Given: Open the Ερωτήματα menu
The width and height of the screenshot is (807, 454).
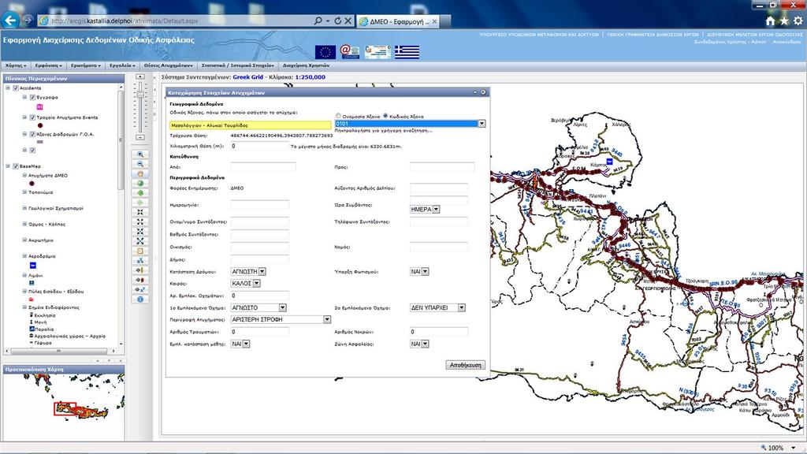Looking at the screenshot, I should click(85, 65).
